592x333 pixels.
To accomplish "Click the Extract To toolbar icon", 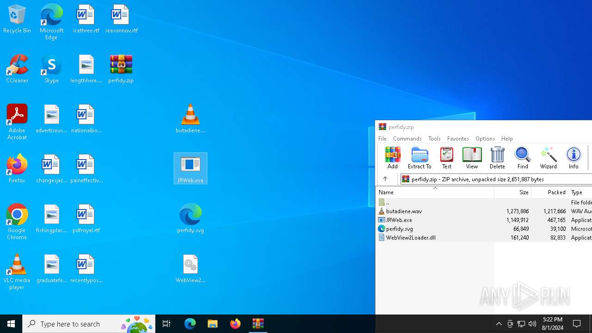I will coord(419,158).
